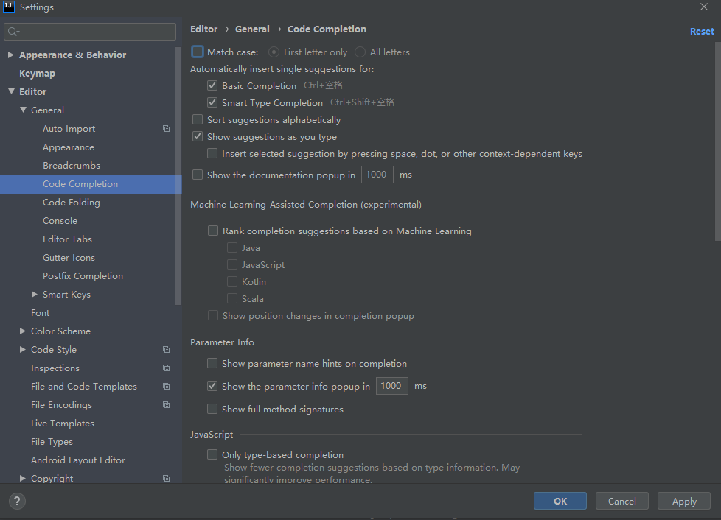Click the IntelliJ logo in the title bar

(9, 7)
